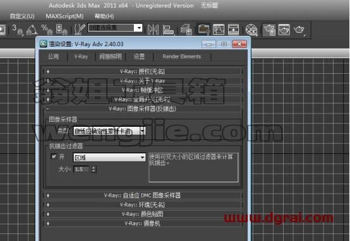Minimize the render setup dialog

(x=208, y=44)
